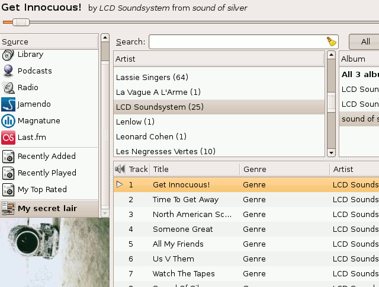This screenshot has height=287, width=379.
Task: Sort tracks by Title column header
Action: click(x=195, y=169)
